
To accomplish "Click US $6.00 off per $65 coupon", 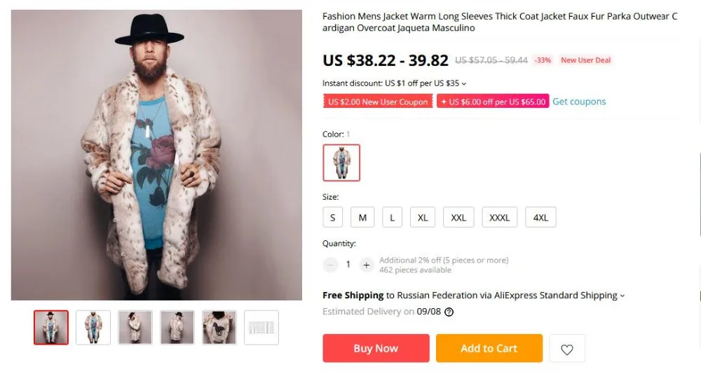I will tap(493, 102).
